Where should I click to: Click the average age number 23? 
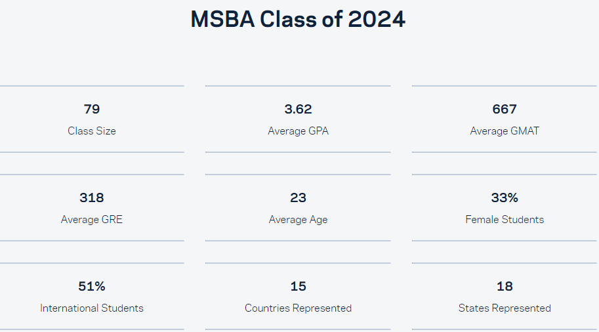[x=299, y=197]
